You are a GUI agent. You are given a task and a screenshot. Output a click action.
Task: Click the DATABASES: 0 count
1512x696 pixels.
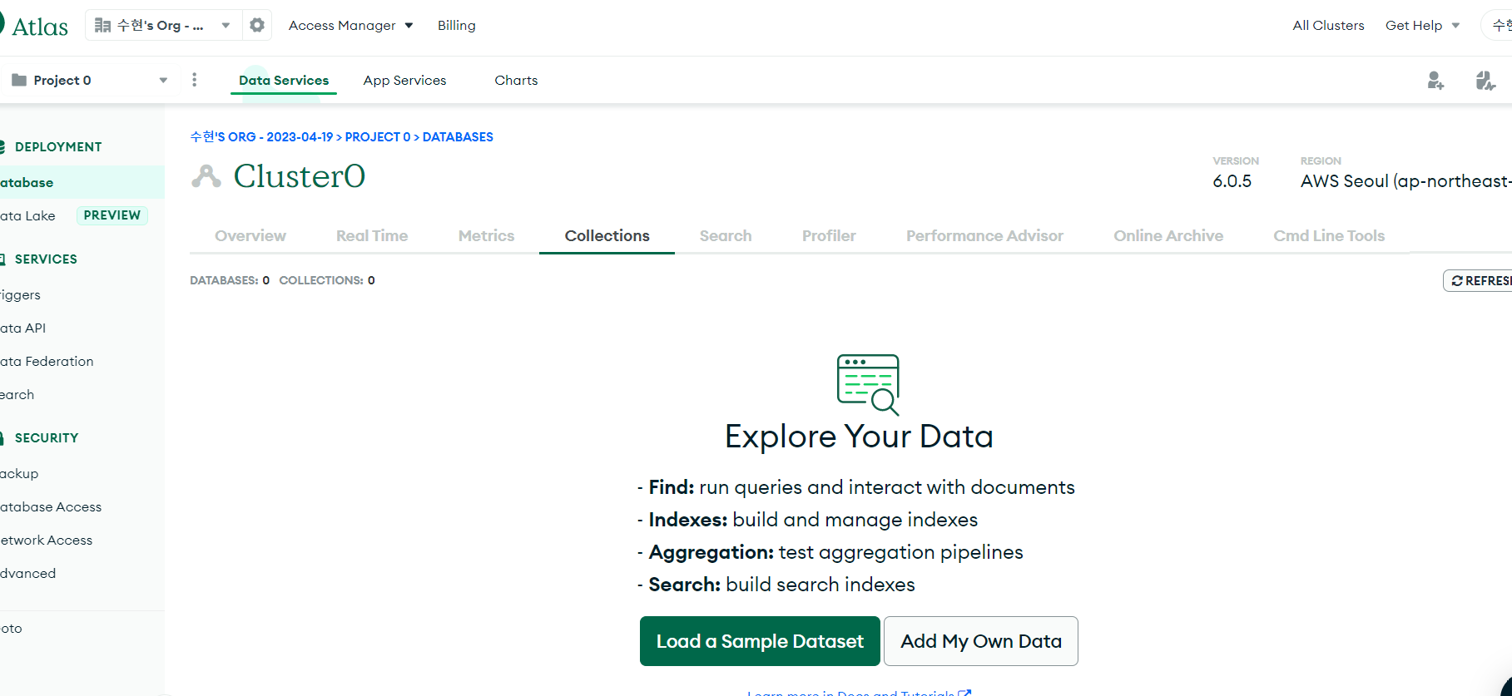230,280
